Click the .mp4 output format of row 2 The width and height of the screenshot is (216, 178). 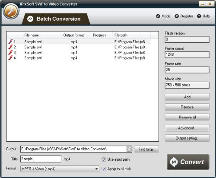(x=73, y=47)
